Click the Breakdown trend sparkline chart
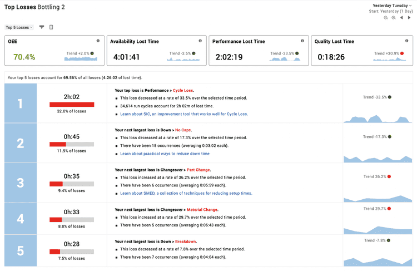Screen dimensions: 417x271 pyautogui.click(x=378, y=262)
